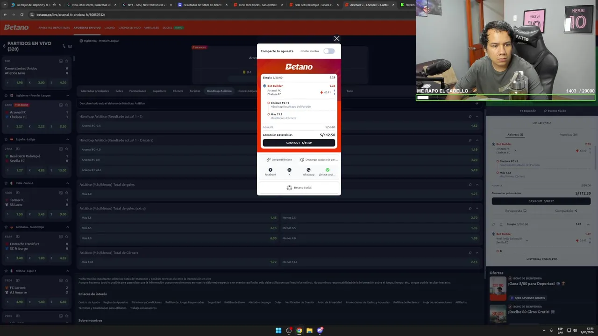
Task: Toggle the Ocultar montos switch
Action: click(329, 51)
